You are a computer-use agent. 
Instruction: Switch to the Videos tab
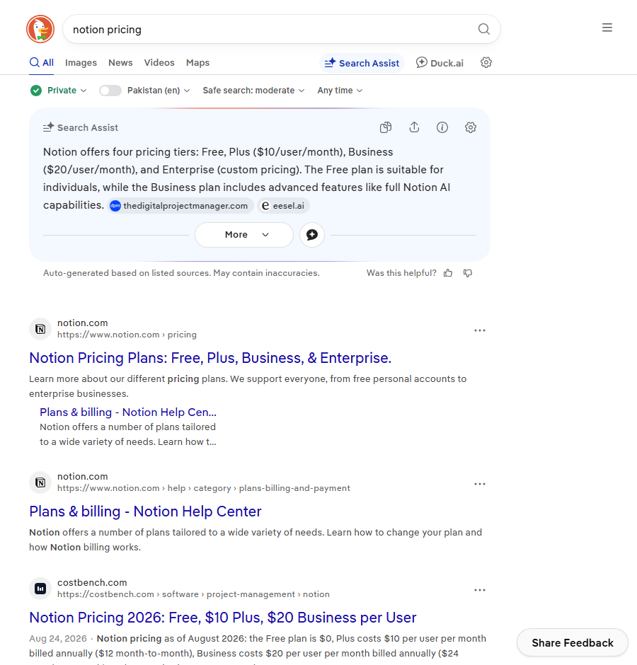click(x=159, y=63)
